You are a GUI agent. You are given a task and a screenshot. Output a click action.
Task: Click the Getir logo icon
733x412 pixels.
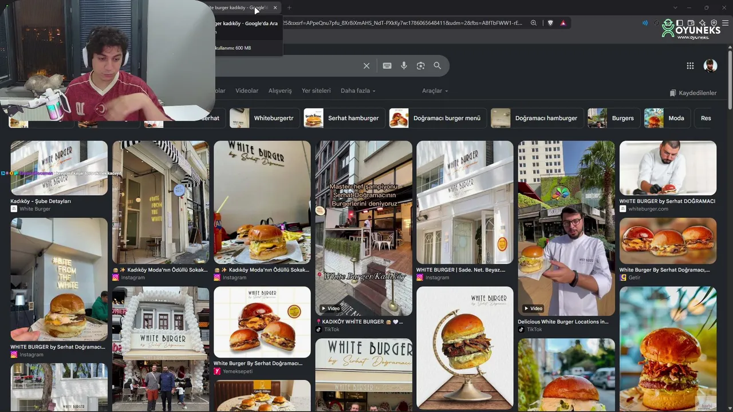(x=623, y=278)
